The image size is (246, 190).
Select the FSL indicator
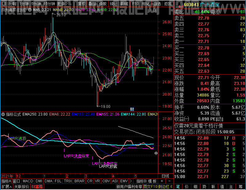(58, 181)
